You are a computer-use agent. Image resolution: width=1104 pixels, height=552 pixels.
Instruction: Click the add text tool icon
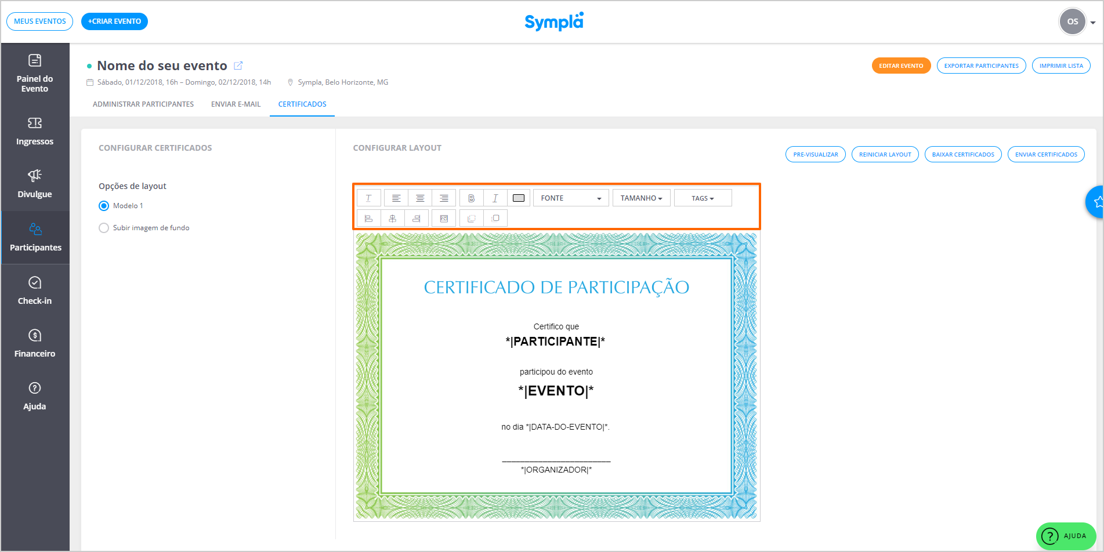point(368,198)
